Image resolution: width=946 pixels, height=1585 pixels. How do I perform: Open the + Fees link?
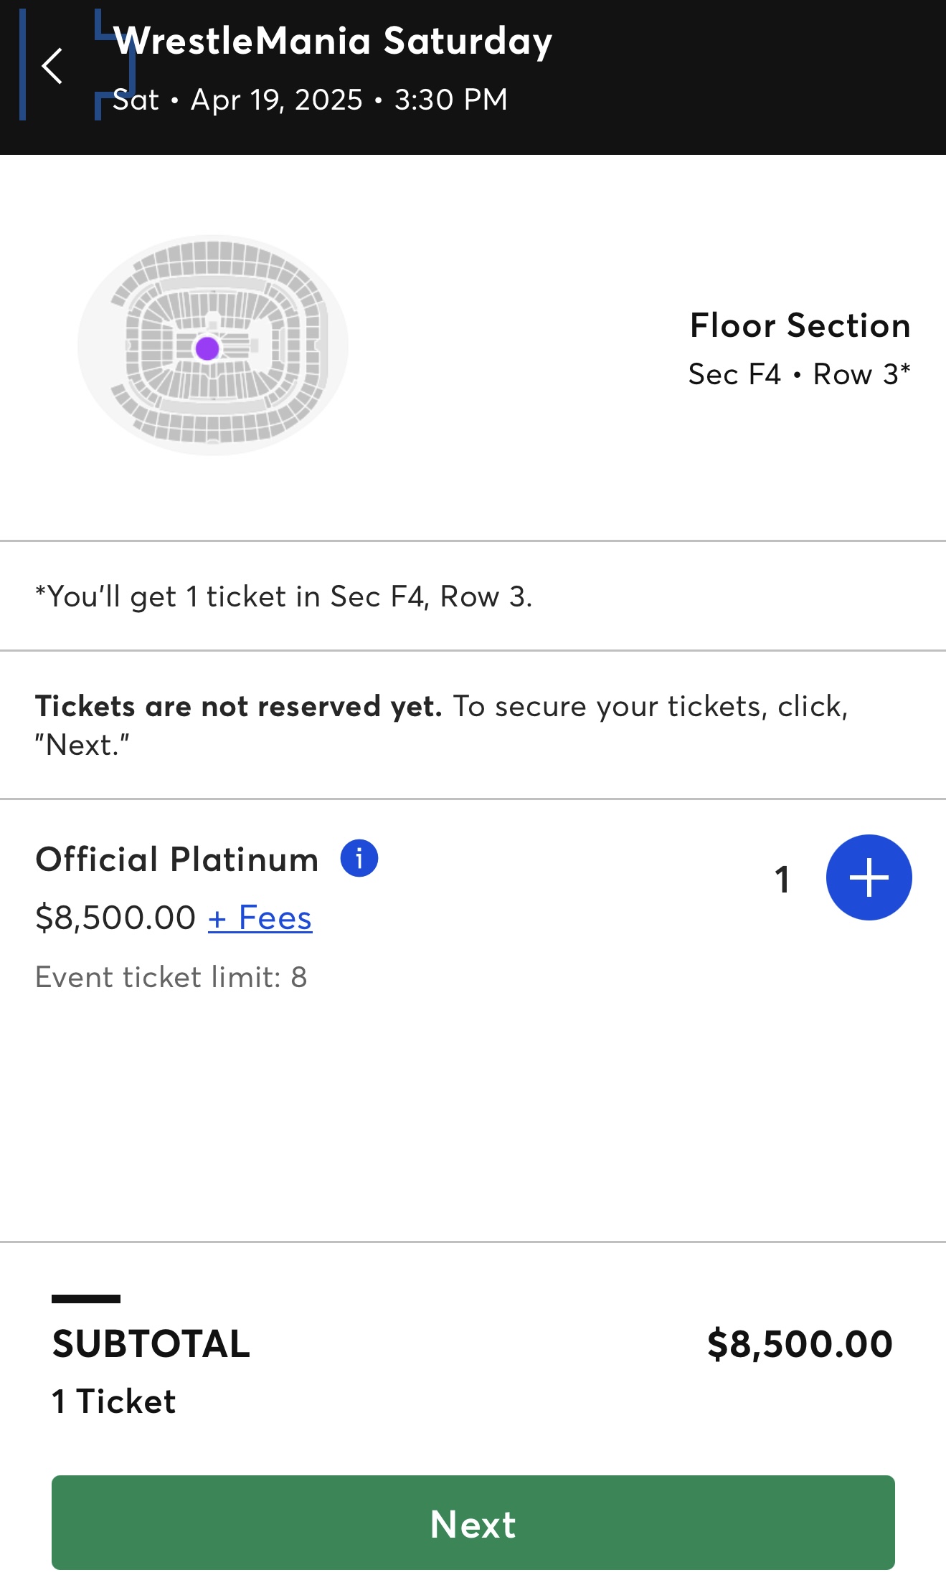(x=260, y=918)
